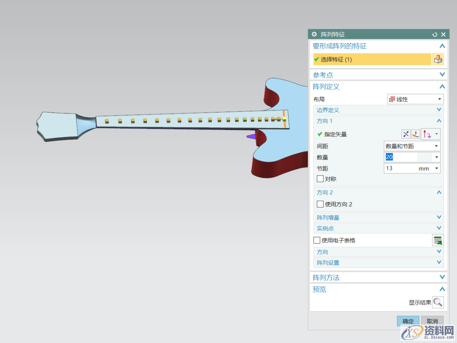Click the 显示结果 magnifier preview icon
Image resolution: width=457 pixels, height=343 pixels.
tap(438, 302)
